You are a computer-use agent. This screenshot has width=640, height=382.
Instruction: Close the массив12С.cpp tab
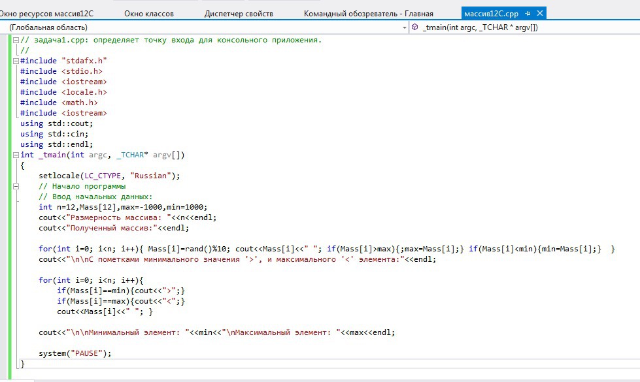click(x=540, y=13)
